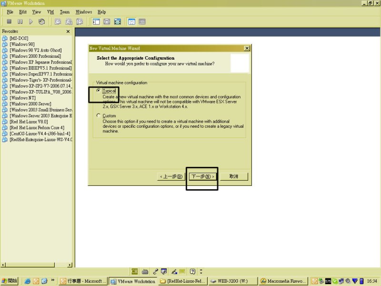Select [Windows 2000 Server] favorite

tap(30, 104)
